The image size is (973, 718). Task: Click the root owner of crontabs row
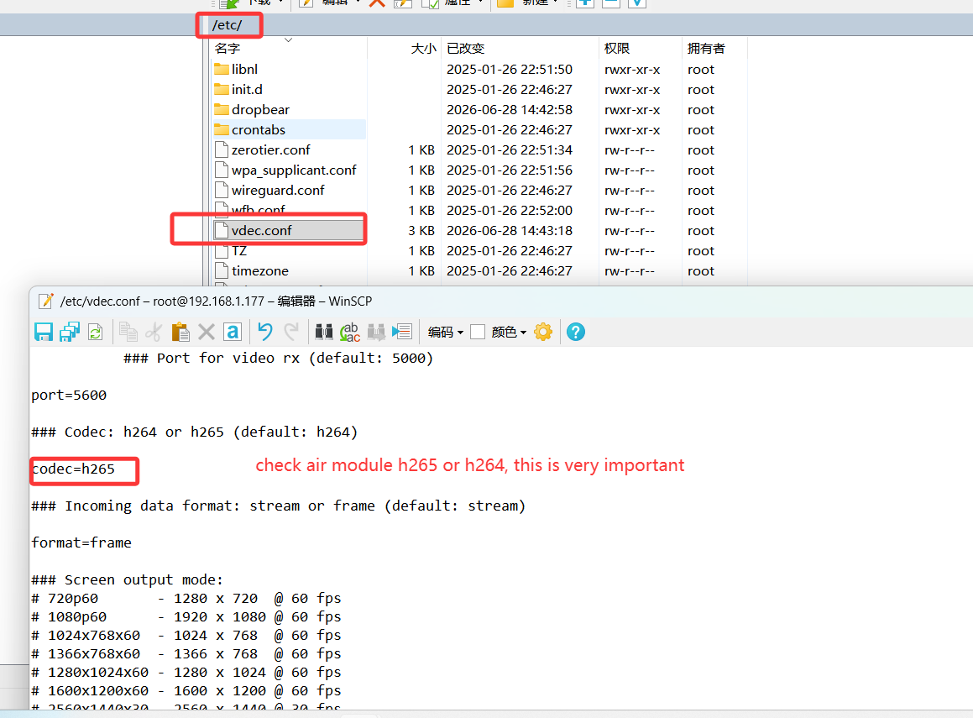(701, 129)
